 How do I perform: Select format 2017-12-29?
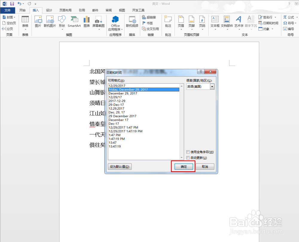click(144, 101)
